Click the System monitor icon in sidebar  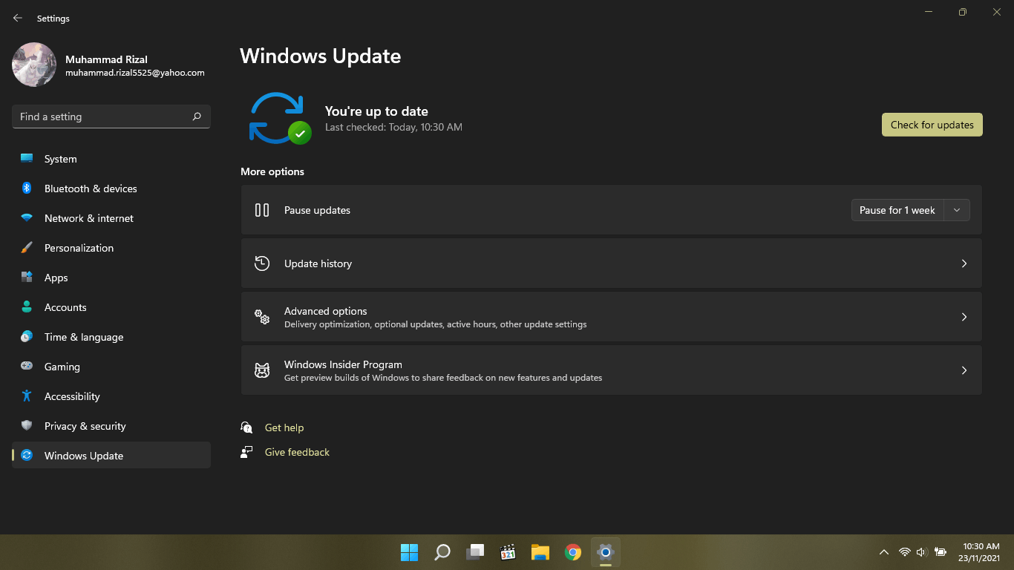pyautogui.click(x=27, y=159)
